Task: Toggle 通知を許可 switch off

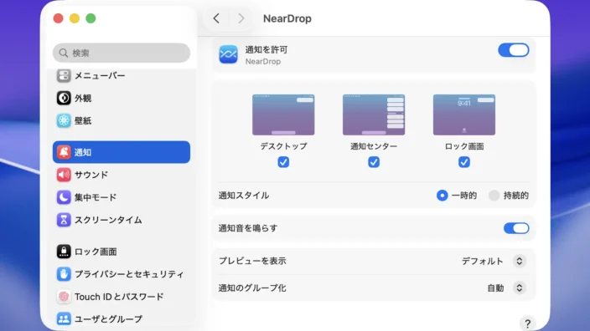Action: pos(514,50)
